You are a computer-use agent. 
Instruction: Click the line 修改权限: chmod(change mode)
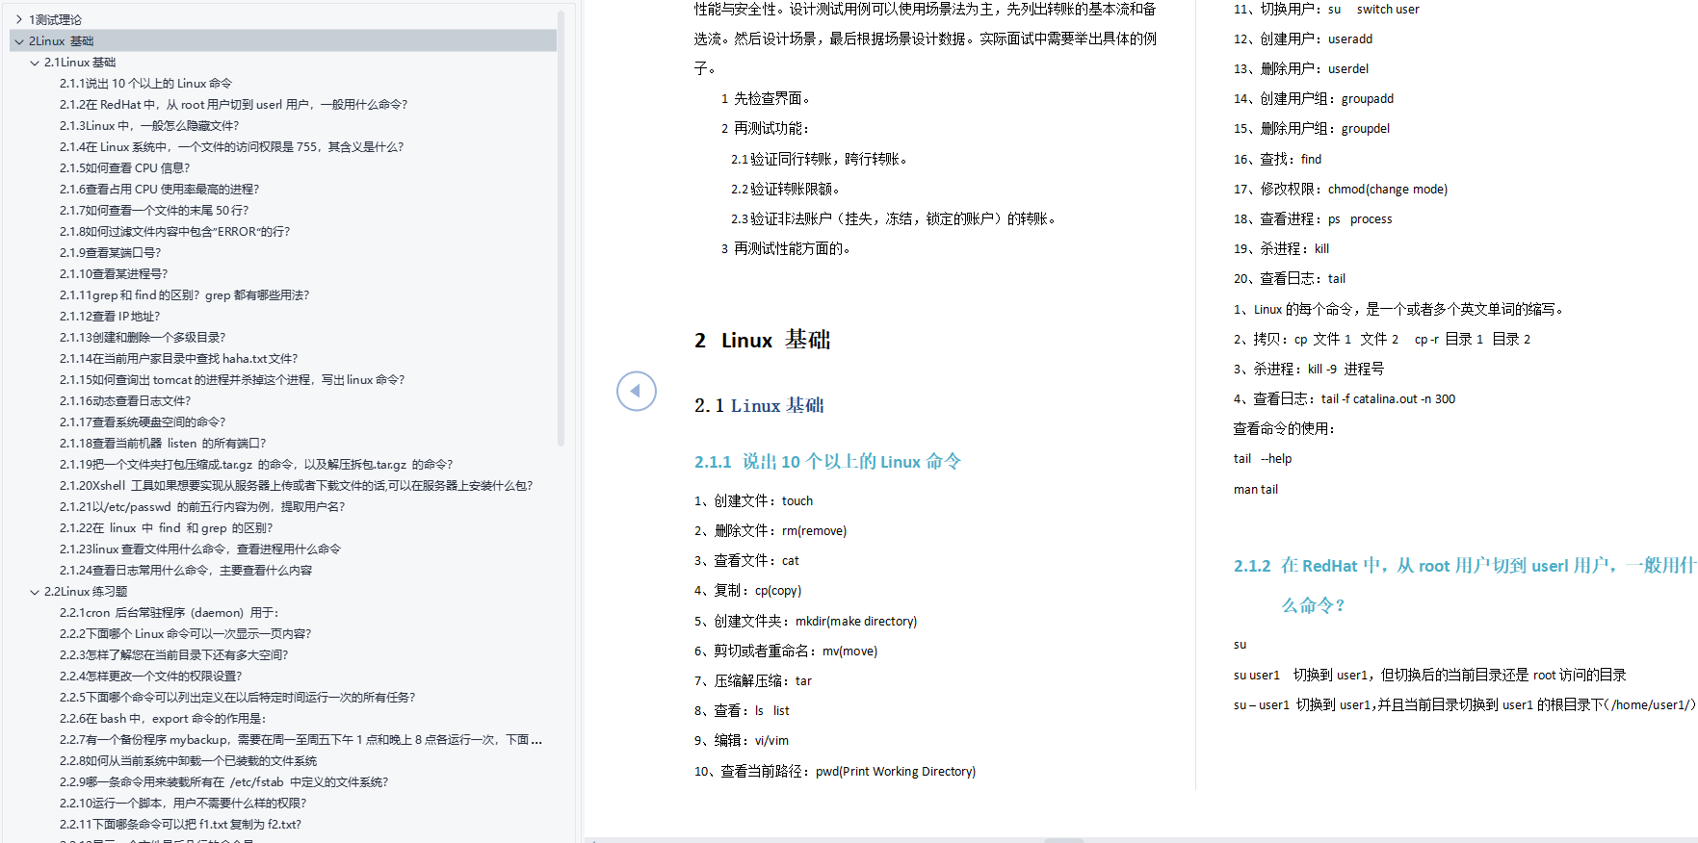click(1341, 189)
